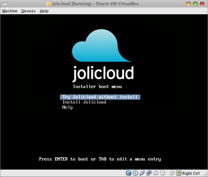Viewport: 208px width, 177px height.
Task: Click the green maximize window button
Action: pyautogui.click(x=195, y=4)
